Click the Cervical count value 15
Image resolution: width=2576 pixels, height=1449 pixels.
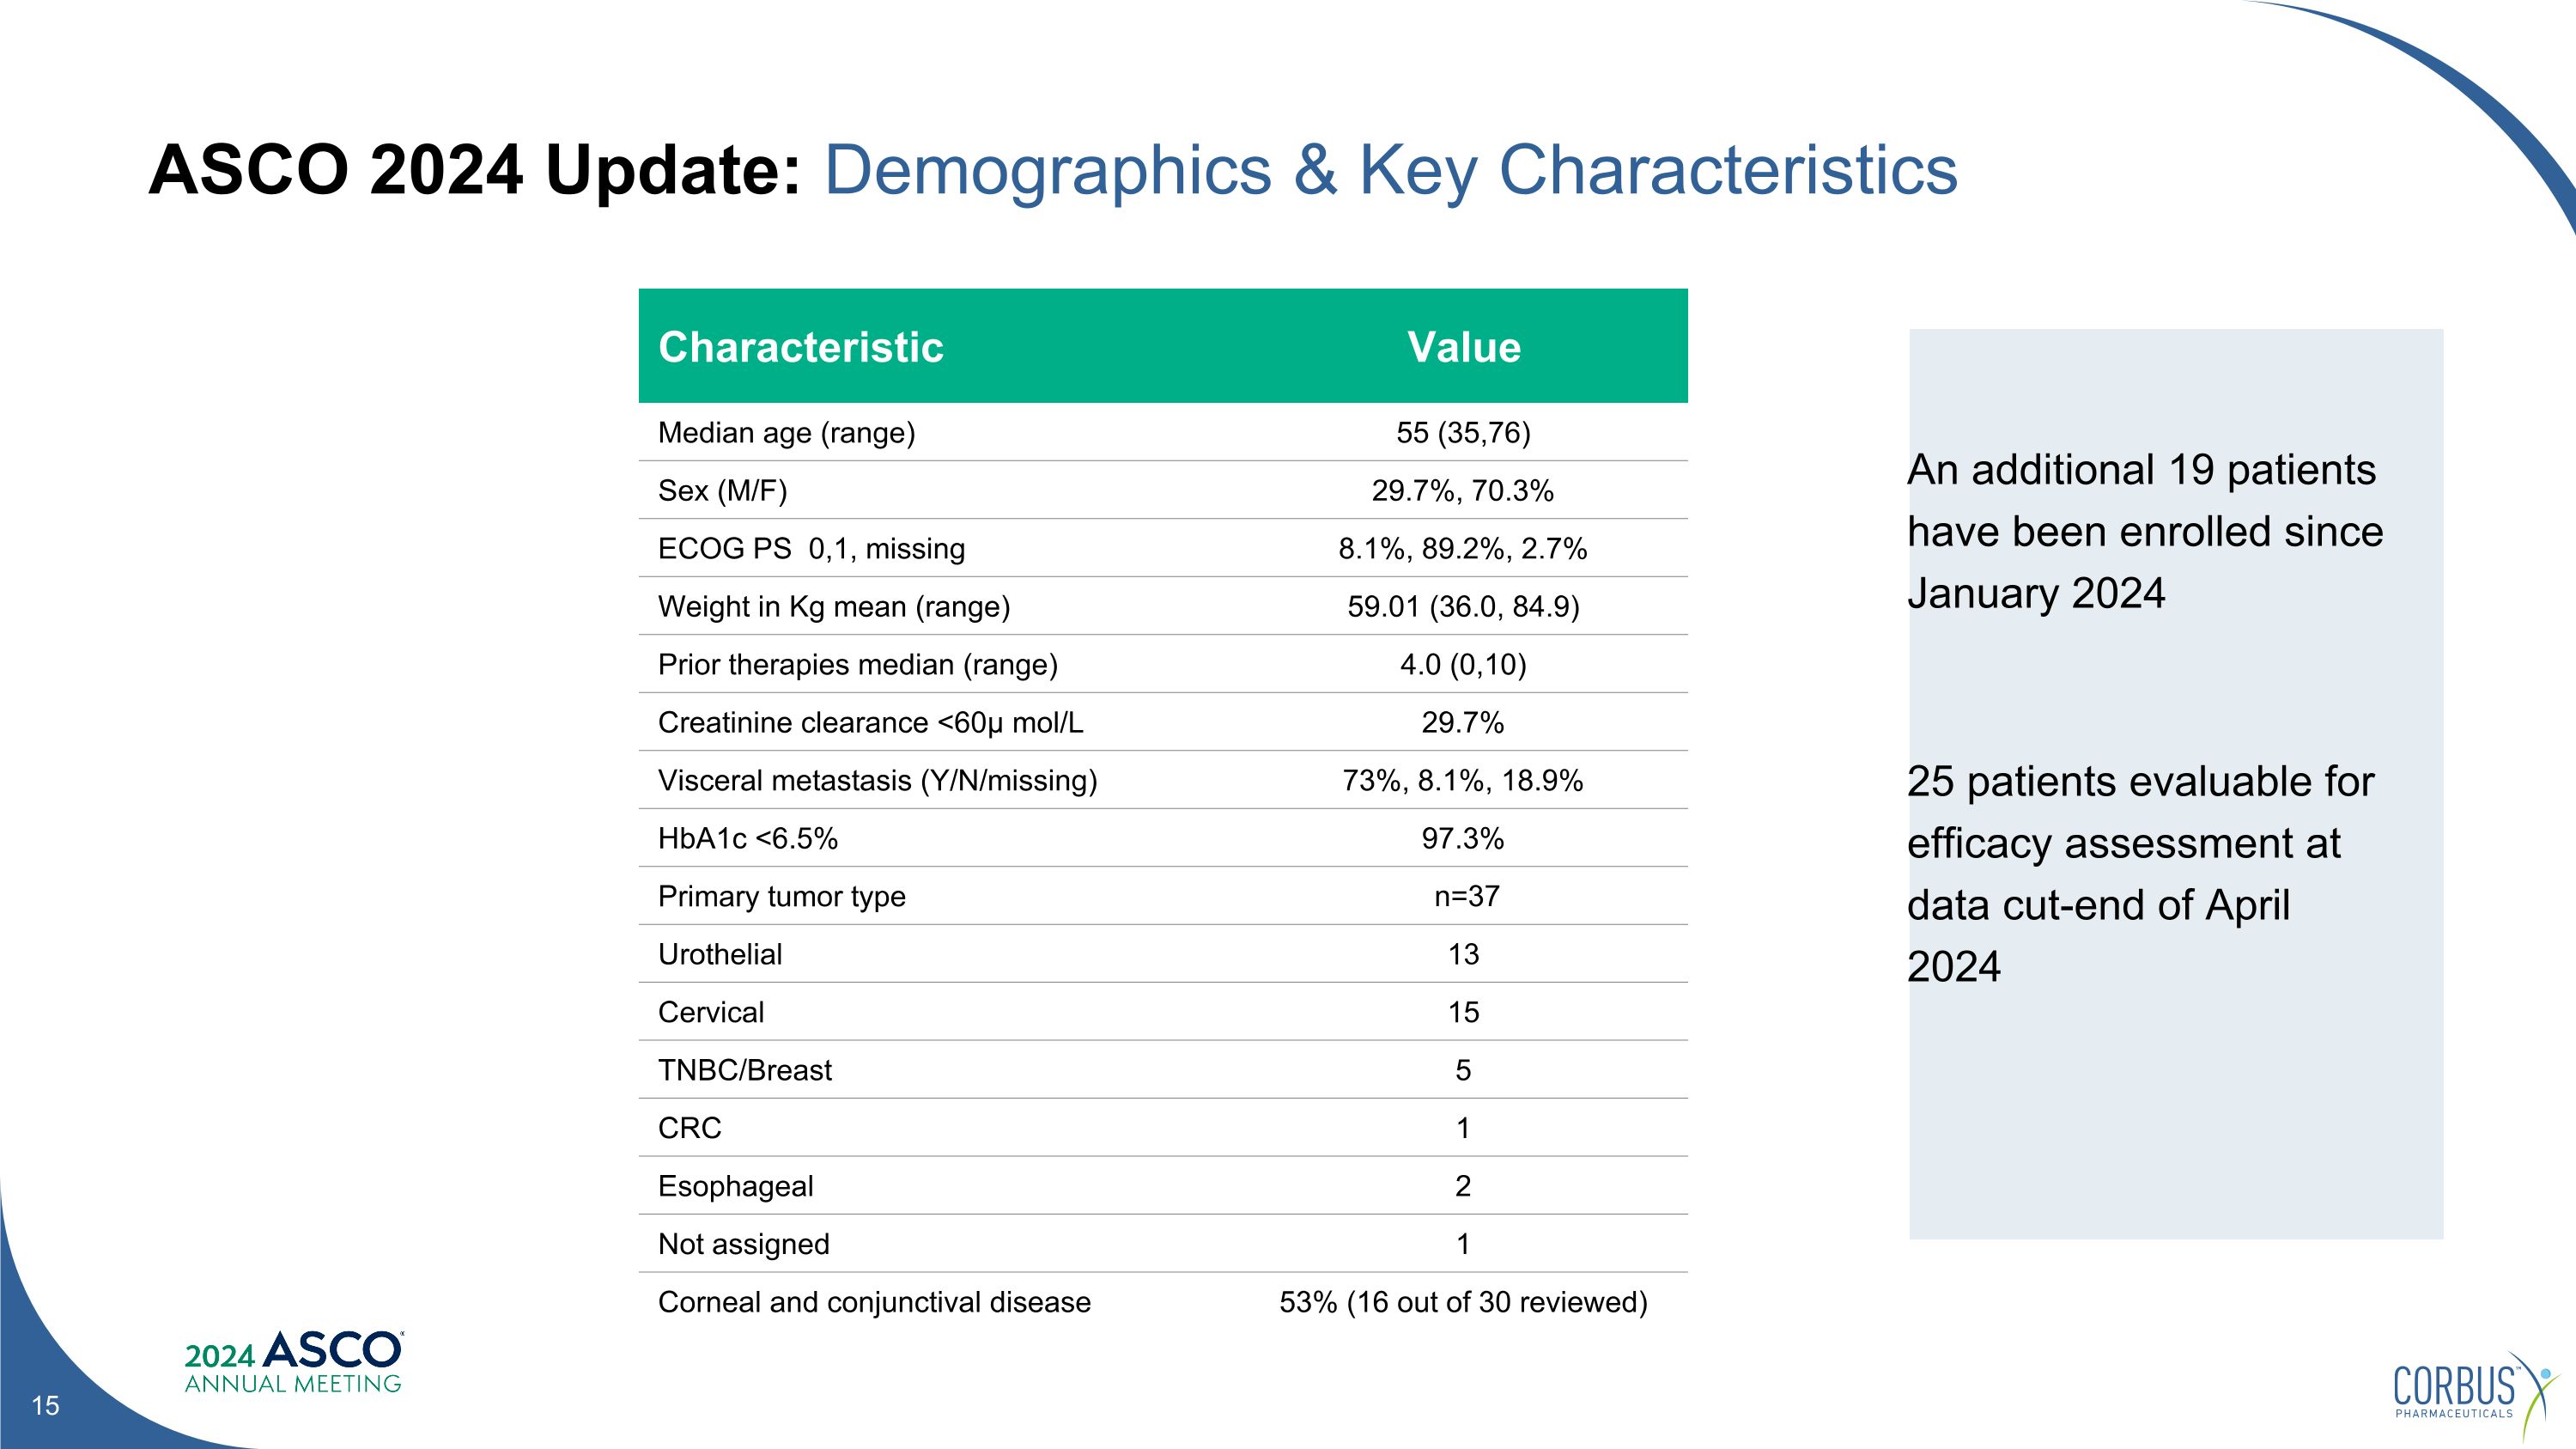coord(1463,1012)
